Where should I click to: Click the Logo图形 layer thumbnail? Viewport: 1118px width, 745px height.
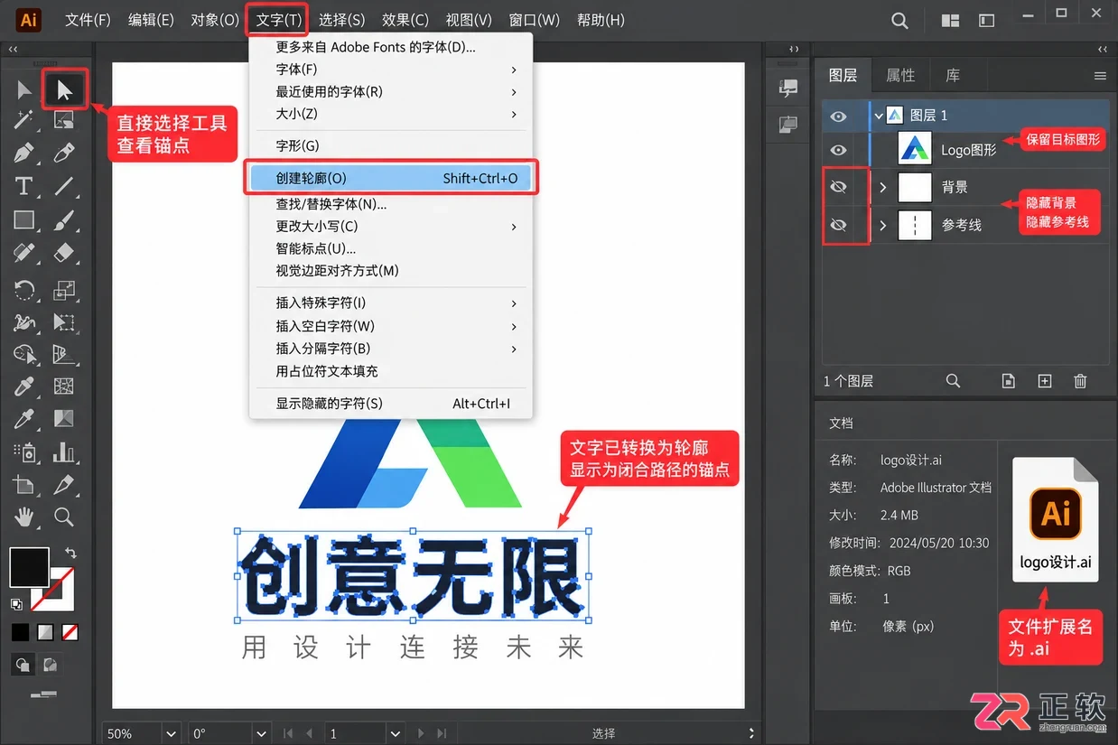point(916,150)
